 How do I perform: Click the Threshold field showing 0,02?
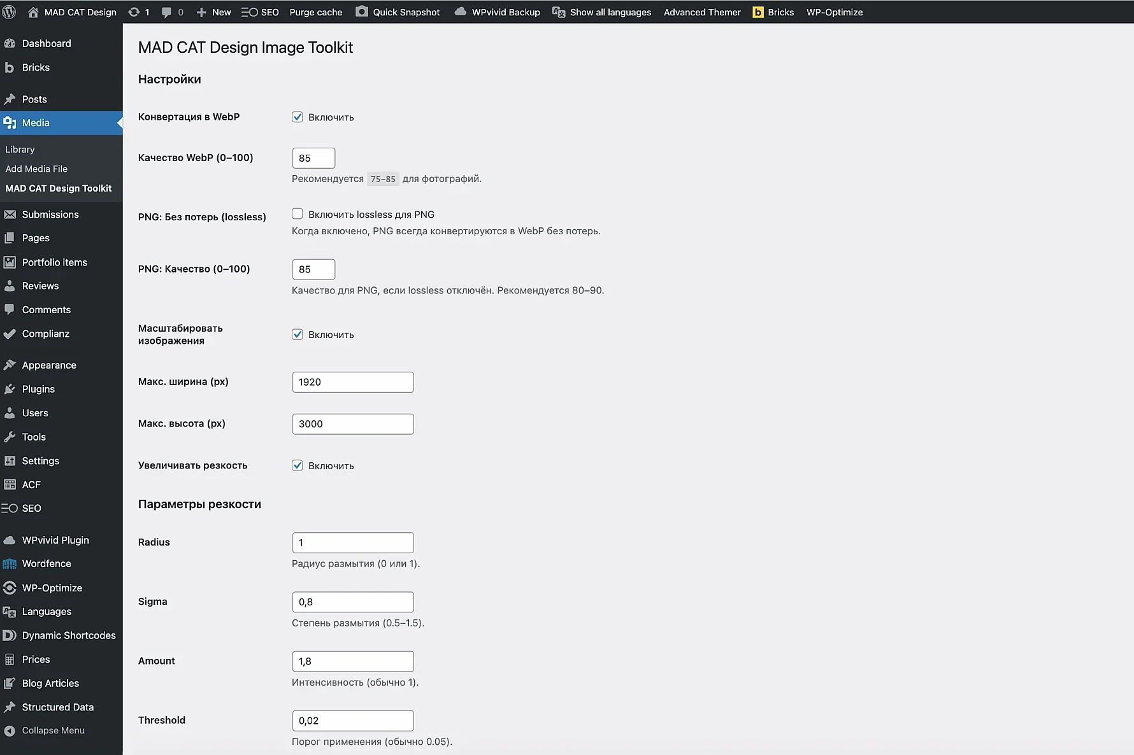click(x=353, y=721)
